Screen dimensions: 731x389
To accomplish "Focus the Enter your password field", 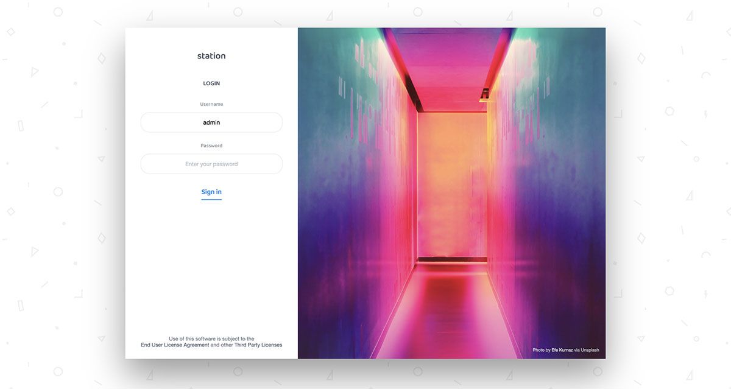I will [x=211, y=164].
